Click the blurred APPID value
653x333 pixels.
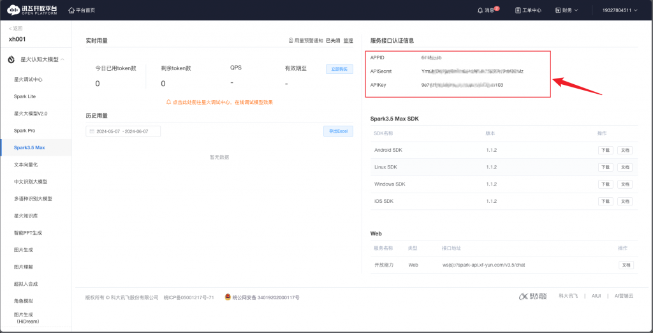click(x=432, y=57)
